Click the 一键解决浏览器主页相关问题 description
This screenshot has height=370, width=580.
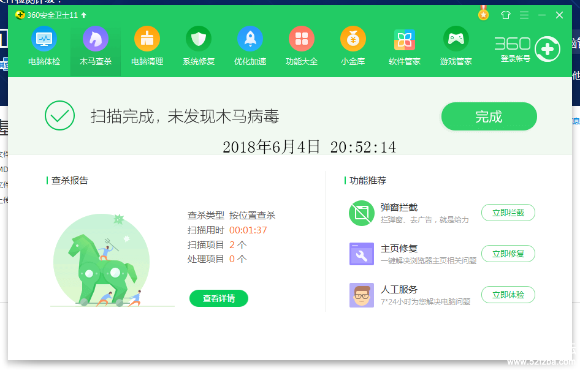[429, 261]
